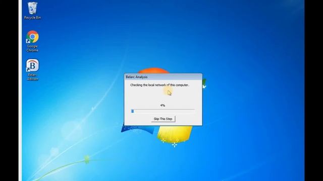Open the Recycle Bin desktop icon

pyautogui.click(x=32, y=11)
